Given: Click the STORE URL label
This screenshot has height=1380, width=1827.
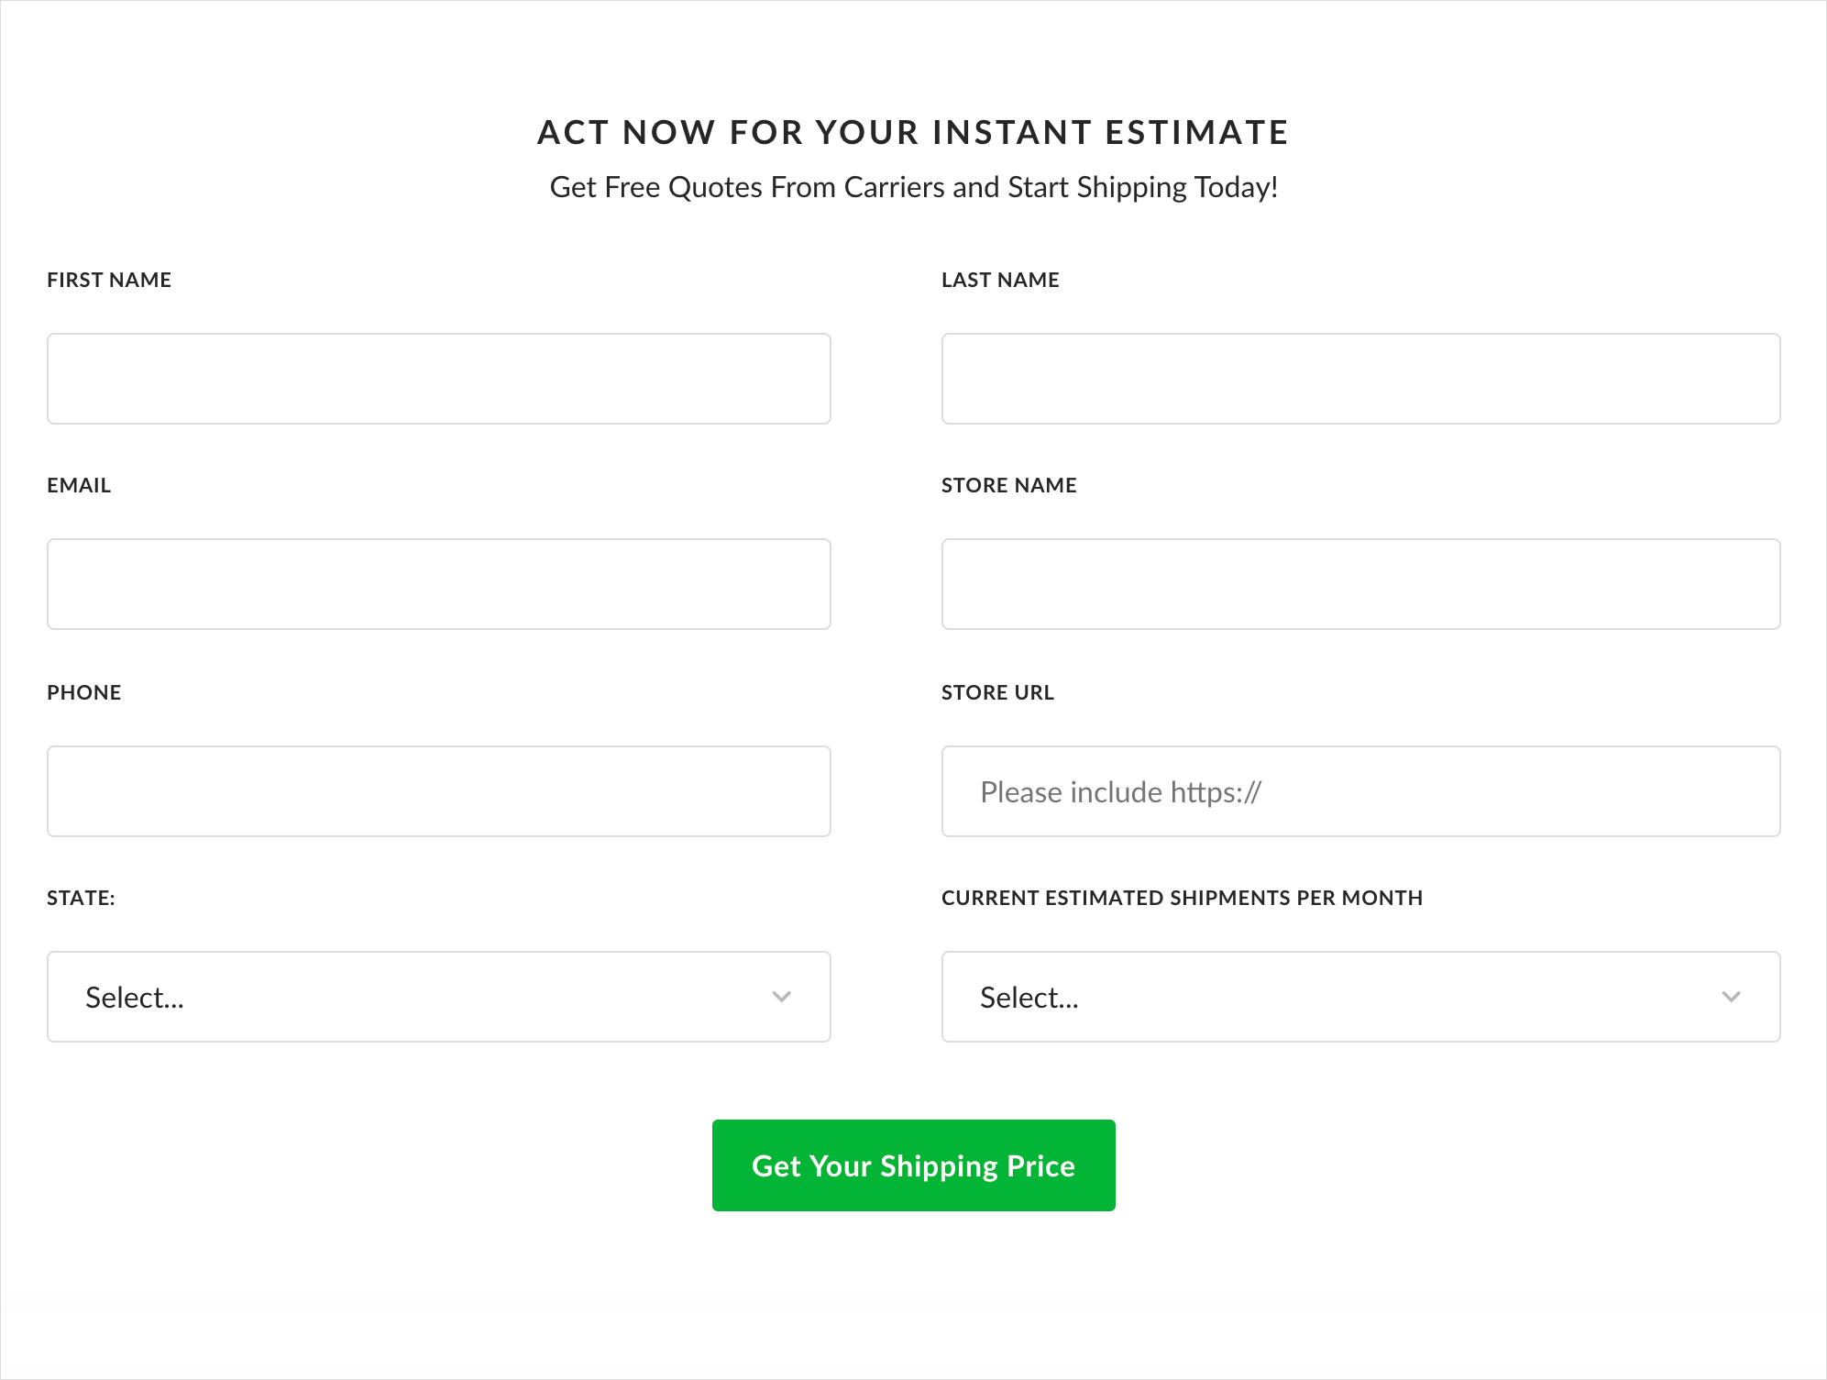Looking at the screenshot, I should (997, 692).
